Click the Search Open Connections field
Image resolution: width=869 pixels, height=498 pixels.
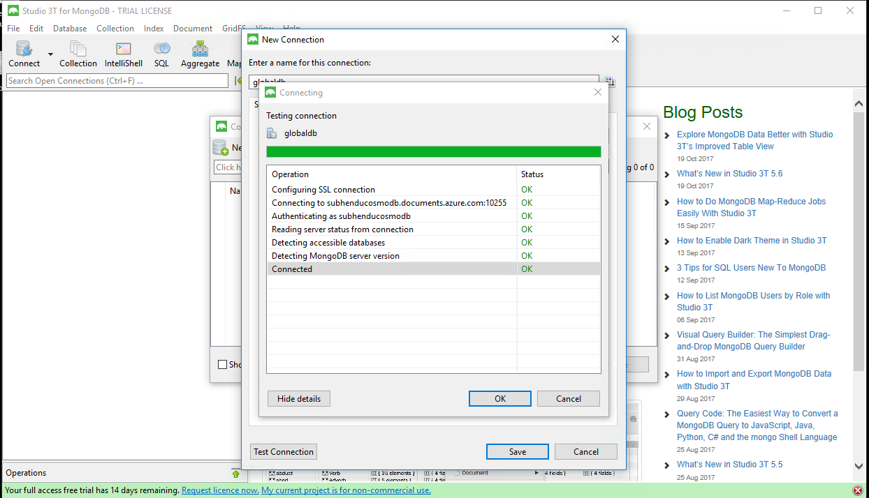pos(117,81)
